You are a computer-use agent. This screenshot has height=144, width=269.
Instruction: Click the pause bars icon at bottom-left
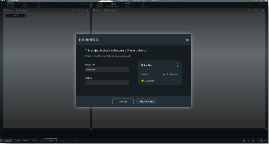[x=1, y=141]
